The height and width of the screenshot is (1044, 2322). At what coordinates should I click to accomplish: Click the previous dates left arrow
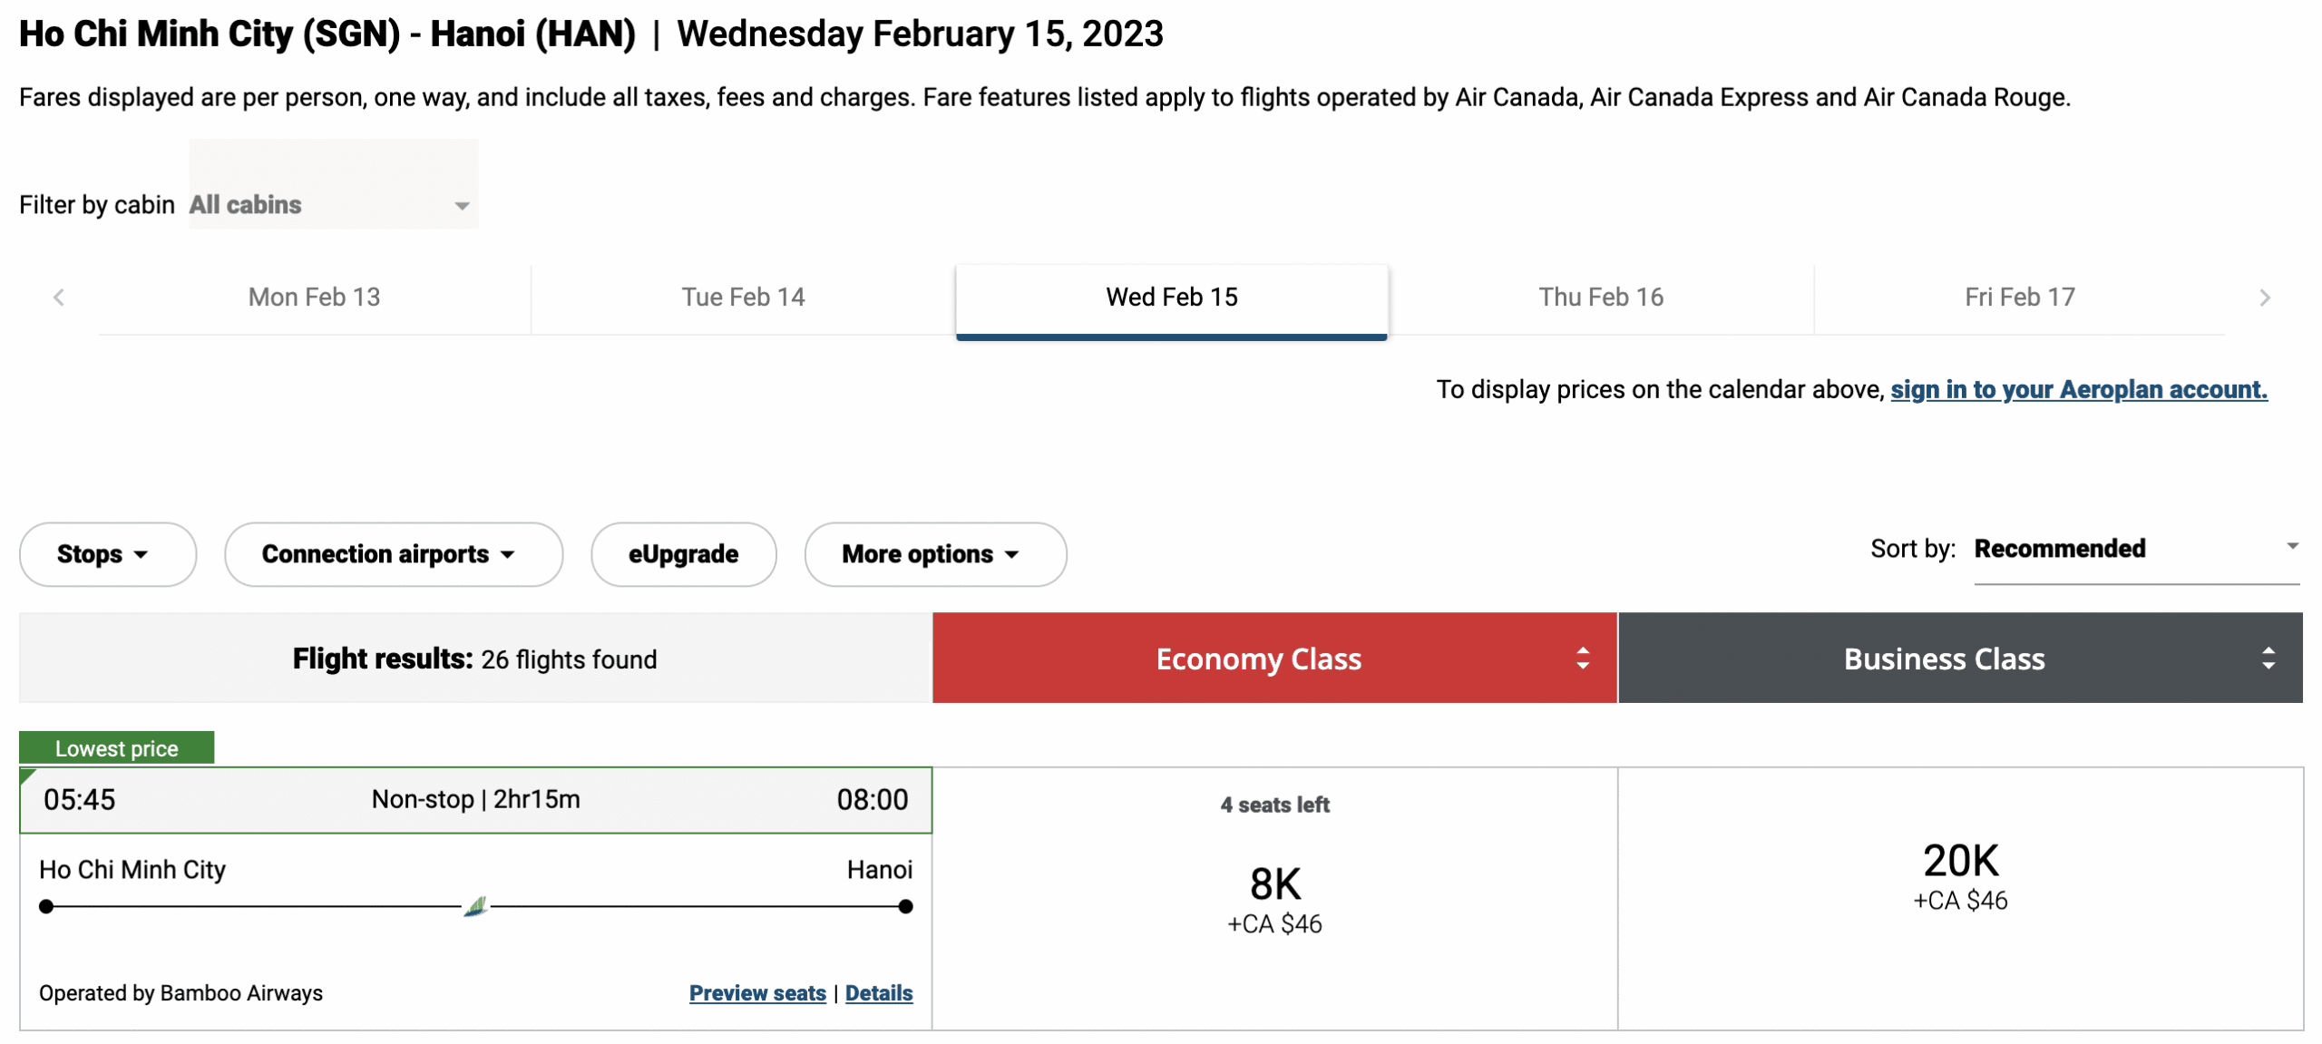[x=59, y=298]
